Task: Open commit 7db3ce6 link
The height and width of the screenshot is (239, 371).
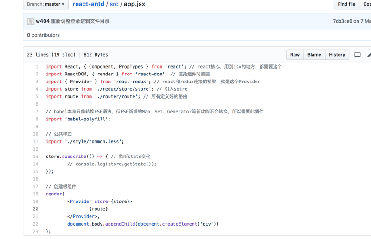Action: tap(343, 21)
